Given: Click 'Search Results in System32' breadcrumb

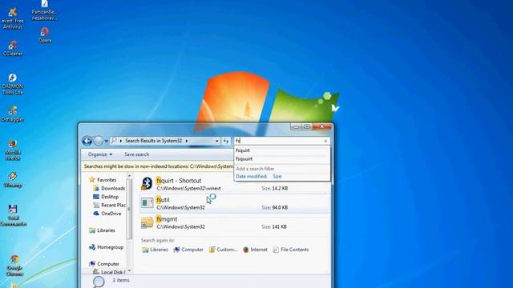Looking at the screenshot, I should pyautogui.click(x=153, y=141).
